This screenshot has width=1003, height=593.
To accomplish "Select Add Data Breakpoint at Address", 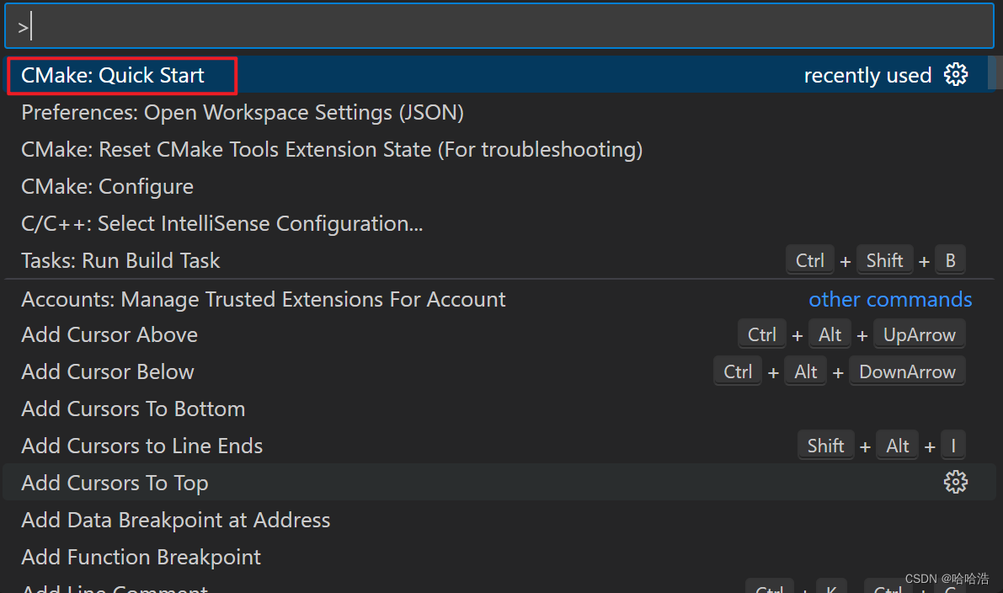I will [x=175, y=520].
